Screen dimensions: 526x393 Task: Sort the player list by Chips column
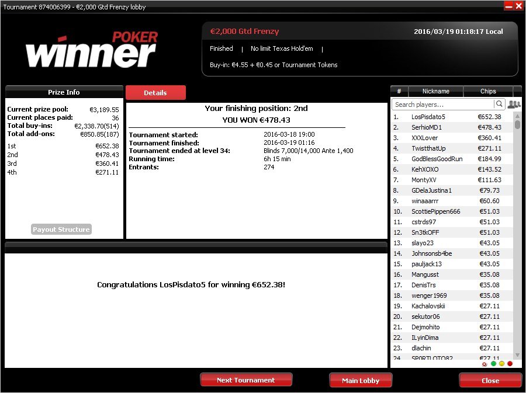coord(488,91)
